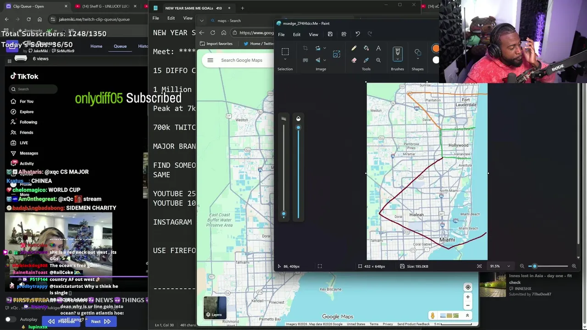Open the Queue tab on the Clip Queue page

(120, 46)
